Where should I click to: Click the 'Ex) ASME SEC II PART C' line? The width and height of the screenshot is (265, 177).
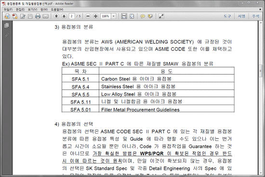(138, 64)
